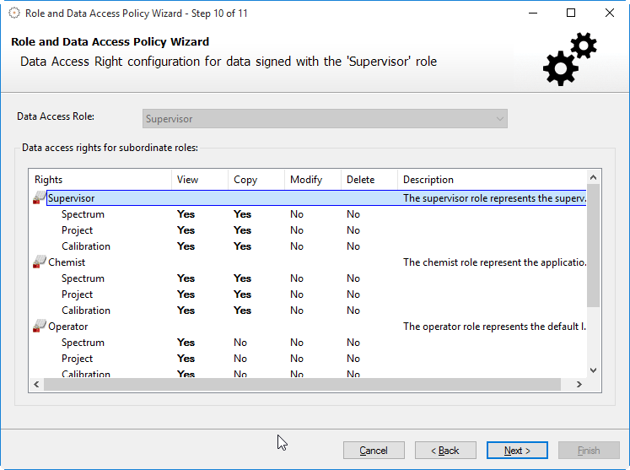Select Spectrum row under Supervisor
The height and width of the screenshot is (470, 630).
click(x=83, y=214)
